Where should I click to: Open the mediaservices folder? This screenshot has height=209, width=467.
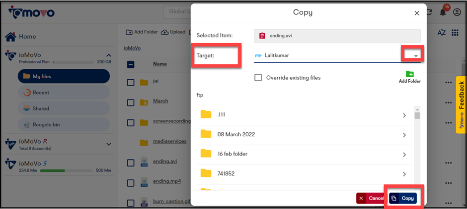170,141
